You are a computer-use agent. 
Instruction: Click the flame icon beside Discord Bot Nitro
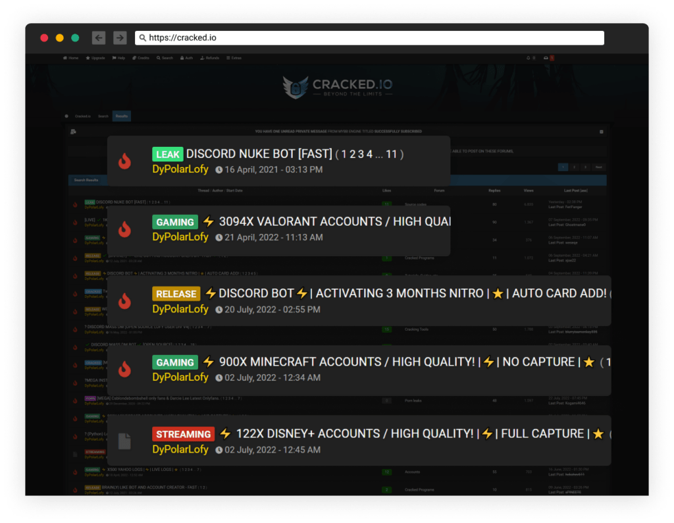point(124,300)
